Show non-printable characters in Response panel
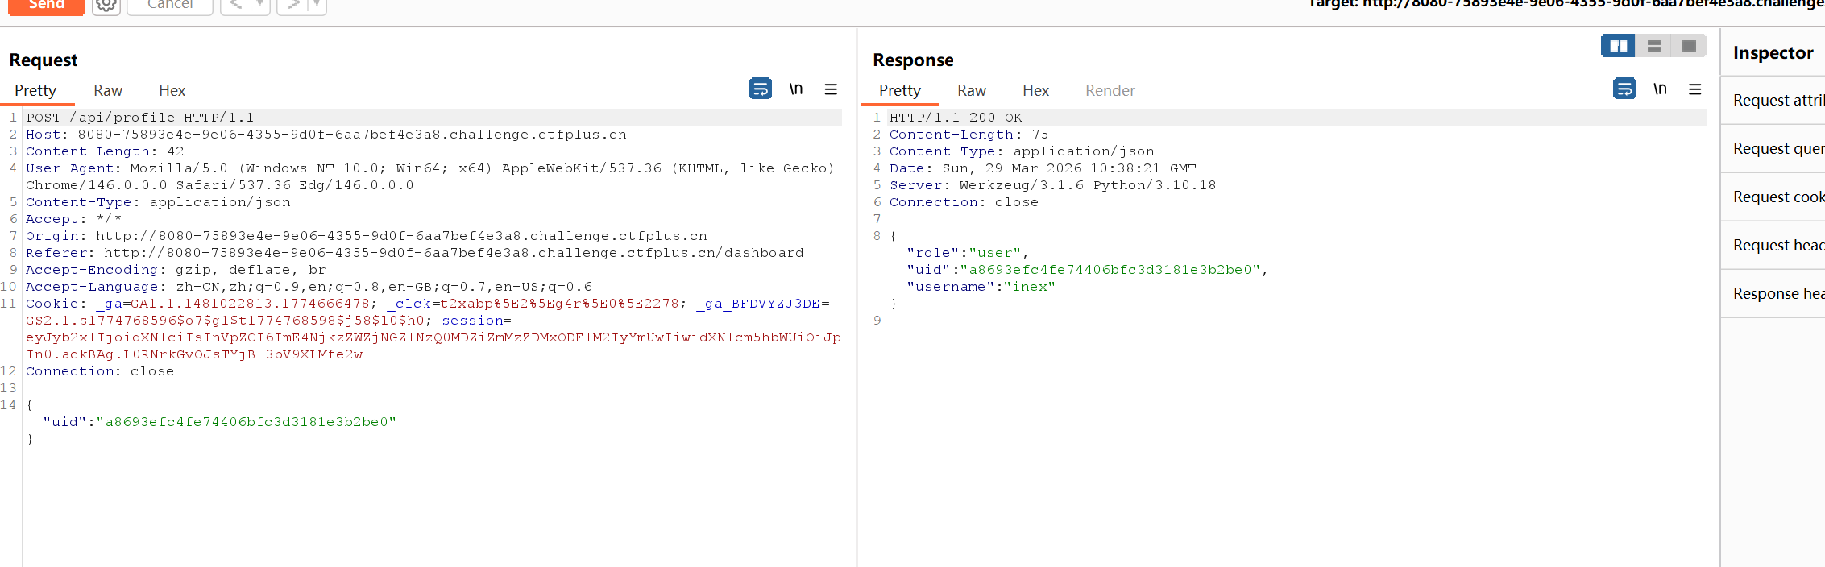 click(1660, 89)
